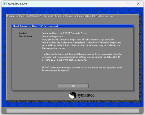Click the Symantec Ghost title bar app icon
145x115 pixels.
pyautogui.click(x=5, y=4)
